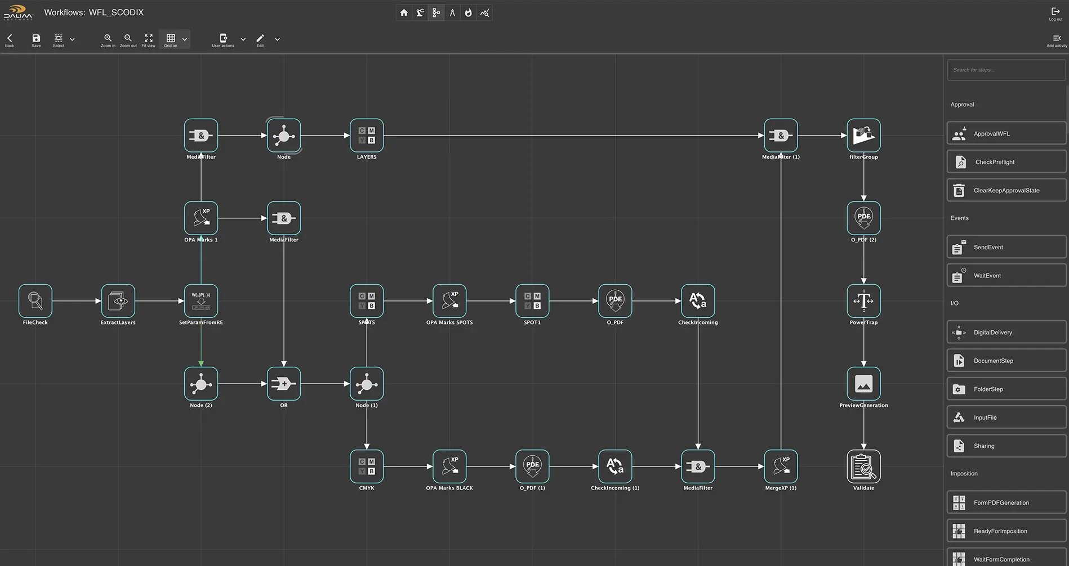Select the FileCheck node in the workflow
1069x566 pixels.
[x=34, y=301]
